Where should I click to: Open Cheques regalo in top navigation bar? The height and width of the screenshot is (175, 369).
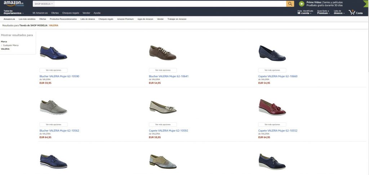[71, 13]
